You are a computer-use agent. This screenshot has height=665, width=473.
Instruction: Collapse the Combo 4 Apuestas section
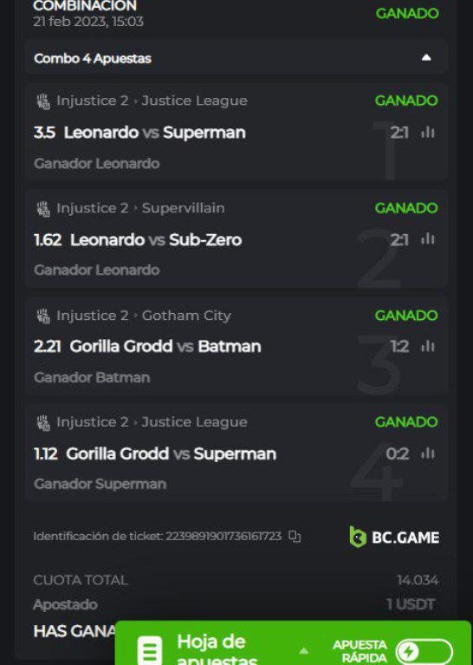point(426,58)
